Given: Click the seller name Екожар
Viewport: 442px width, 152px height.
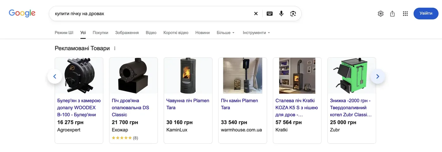Looking at the screenshot, I should tap(120, 130).
